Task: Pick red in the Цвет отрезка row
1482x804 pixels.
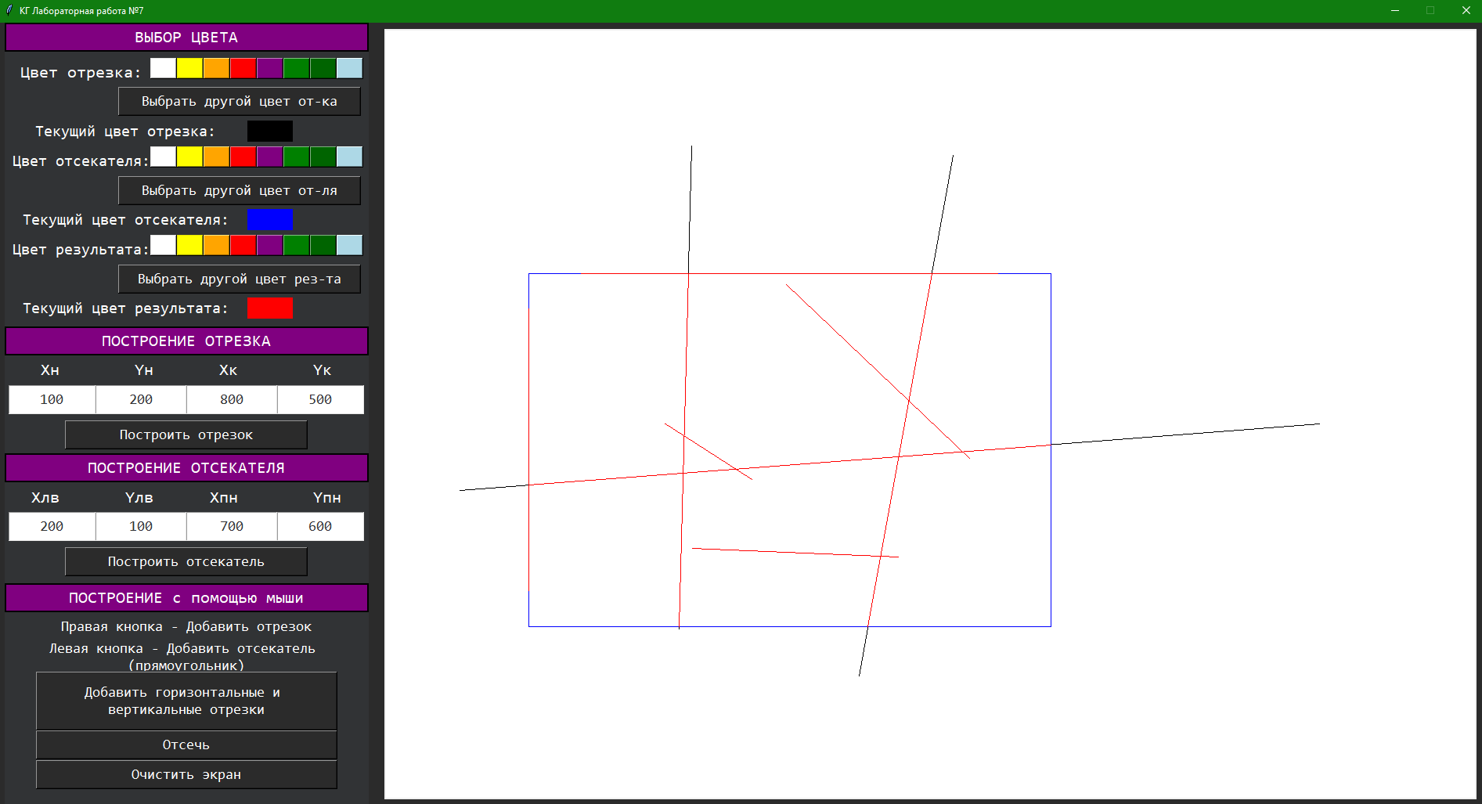Action: (x=243, y=69)
